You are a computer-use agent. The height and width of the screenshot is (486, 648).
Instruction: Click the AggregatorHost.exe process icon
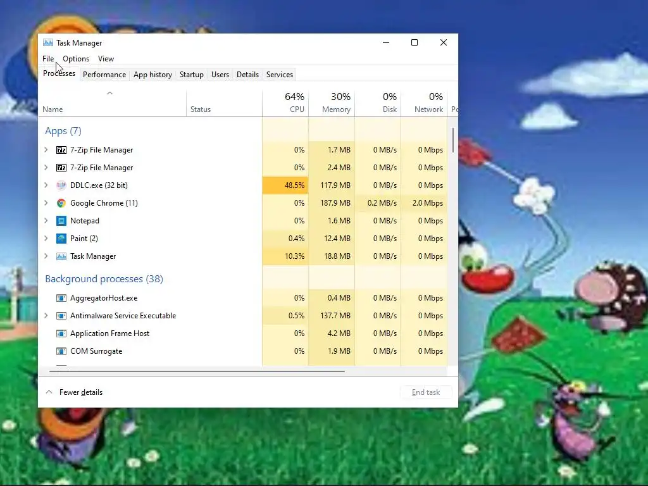coord(61,298)
